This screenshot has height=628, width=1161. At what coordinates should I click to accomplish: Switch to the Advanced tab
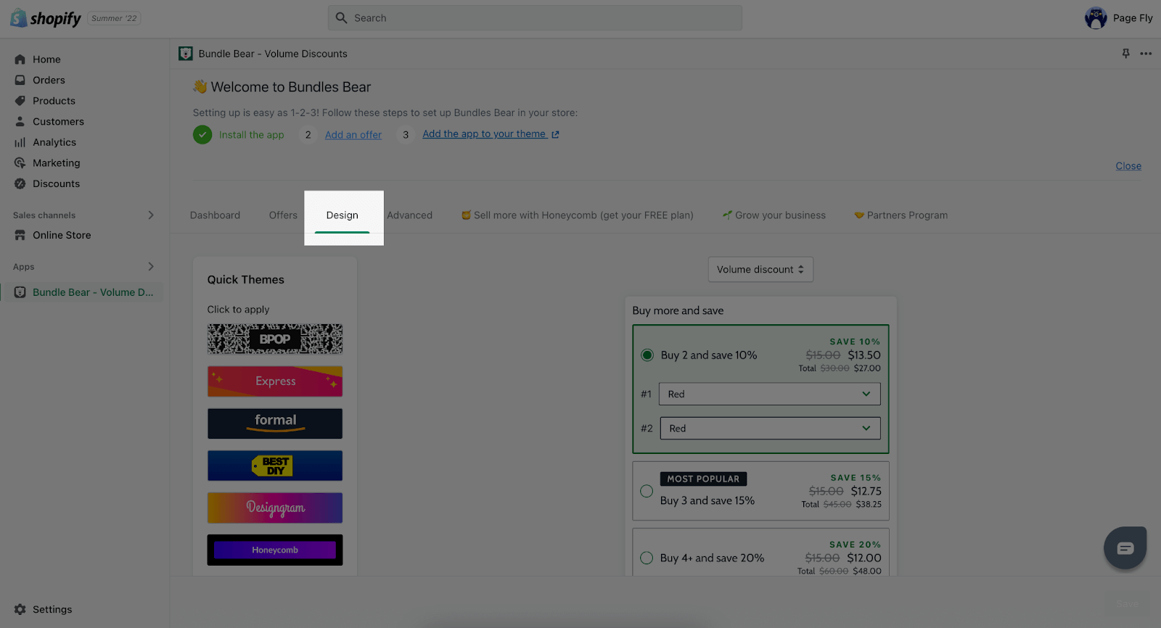click(x=410, y=215)
